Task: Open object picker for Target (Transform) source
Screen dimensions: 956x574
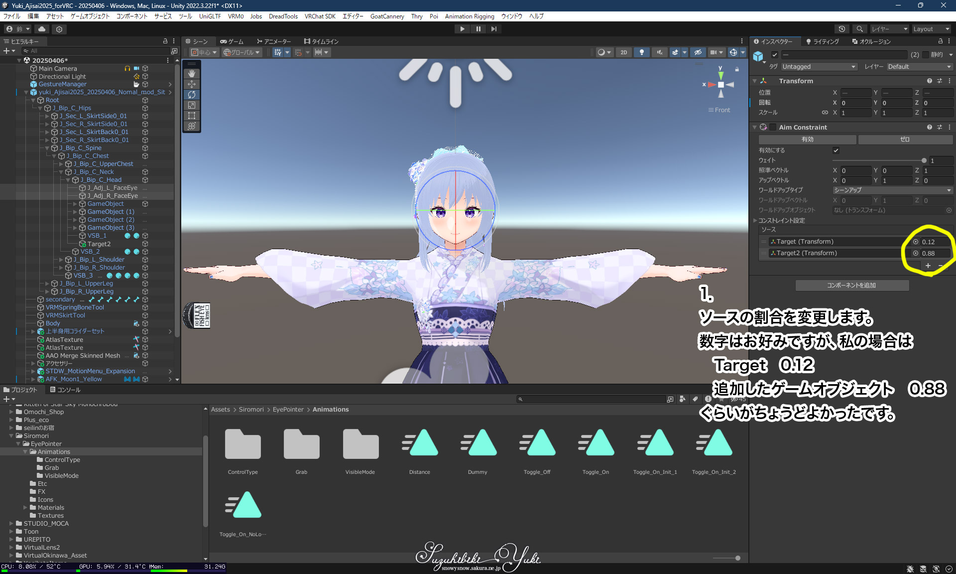Action: pyautogui.click(x=915, y=242)
